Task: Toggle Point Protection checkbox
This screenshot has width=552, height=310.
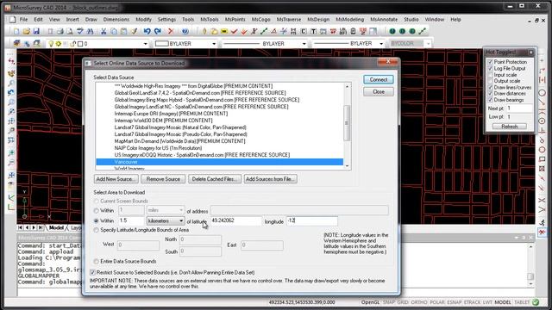Action: tap(491, 62)
